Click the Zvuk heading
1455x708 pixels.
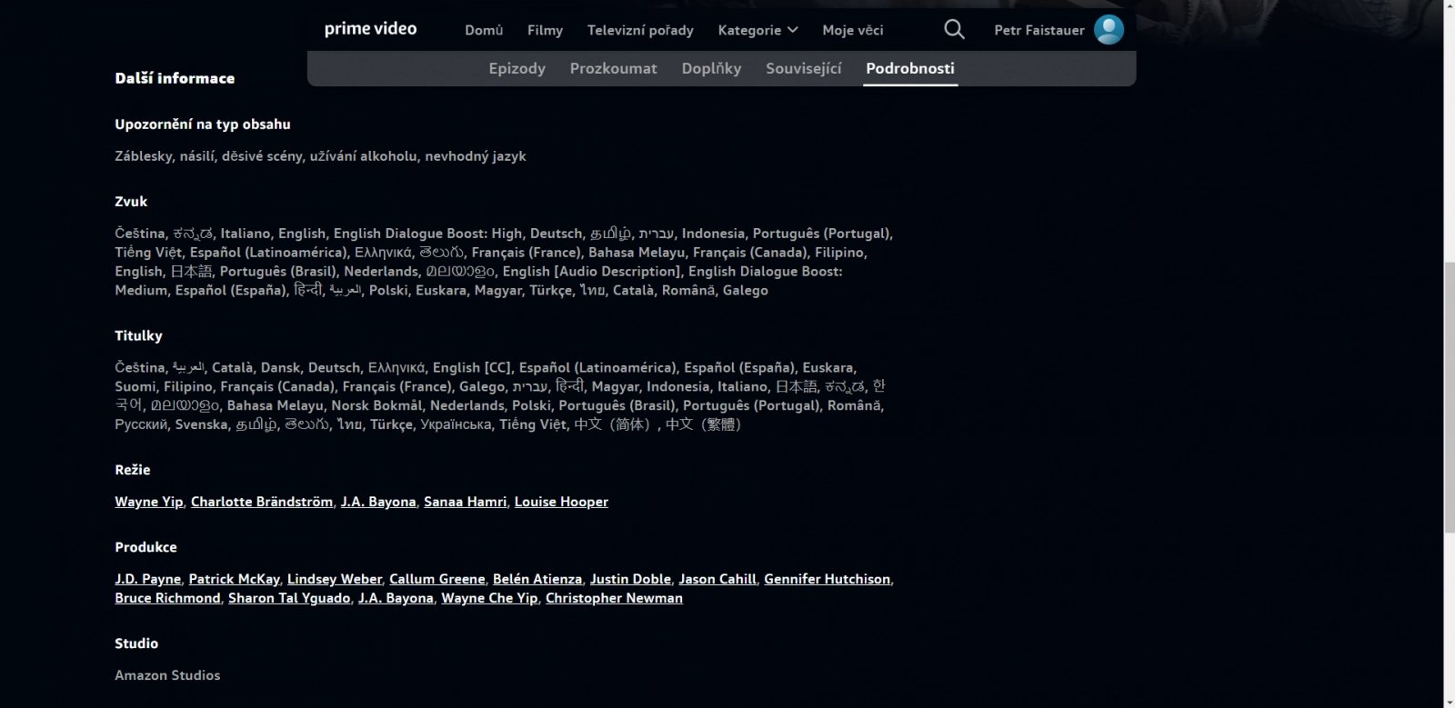[x=131, y=202]
